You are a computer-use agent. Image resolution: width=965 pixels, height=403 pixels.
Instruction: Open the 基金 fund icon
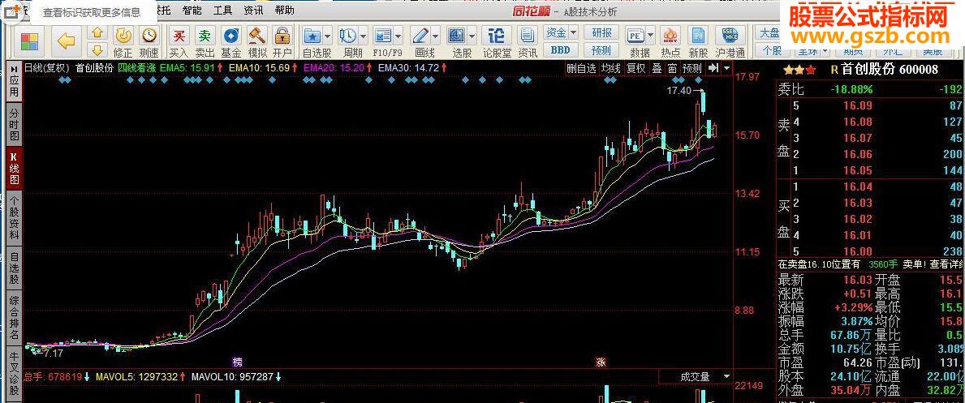[x=231, y=36]
